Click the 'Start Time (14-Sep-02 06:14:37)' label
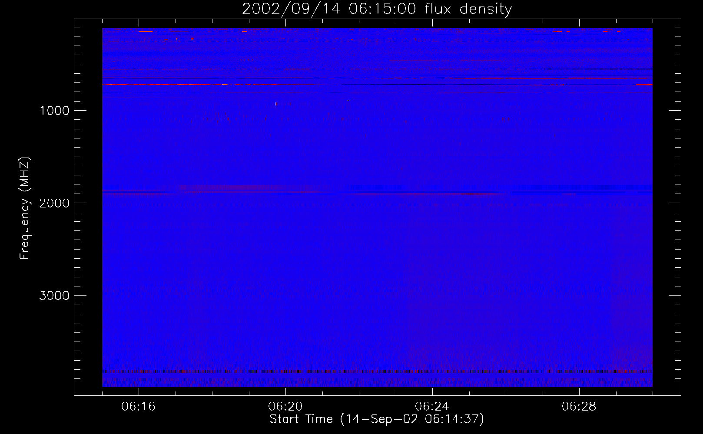Screen dimensions: 703x434 coord(377,419)
